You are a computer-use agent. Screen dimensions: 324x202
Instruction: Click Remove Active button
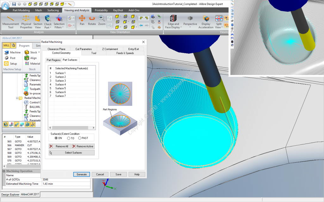tap(83, 146)
